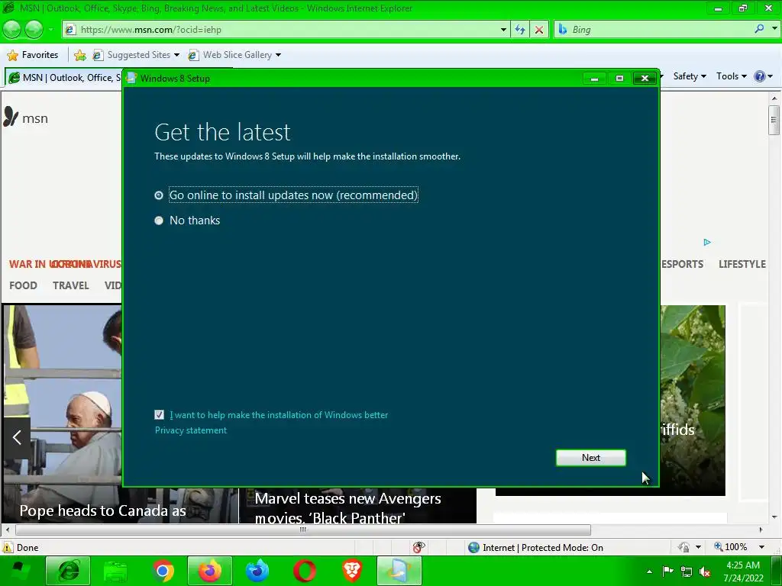Open the Privacy statement link

click(x=190, y=430)
